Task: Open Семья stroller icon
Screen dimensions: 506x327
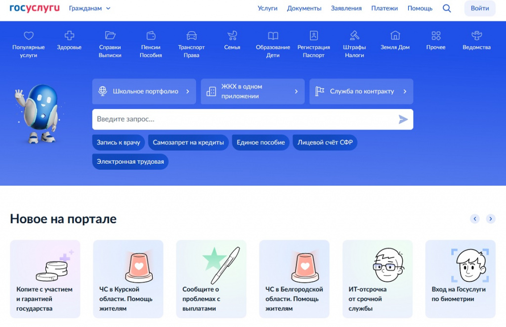Action: (x=232, y=35)
